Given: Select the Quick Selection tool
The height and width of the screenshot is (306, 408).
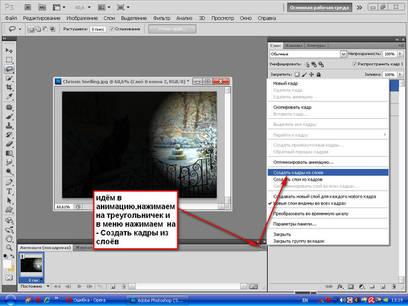Looking at the screenshot, I should coord(9,78).
